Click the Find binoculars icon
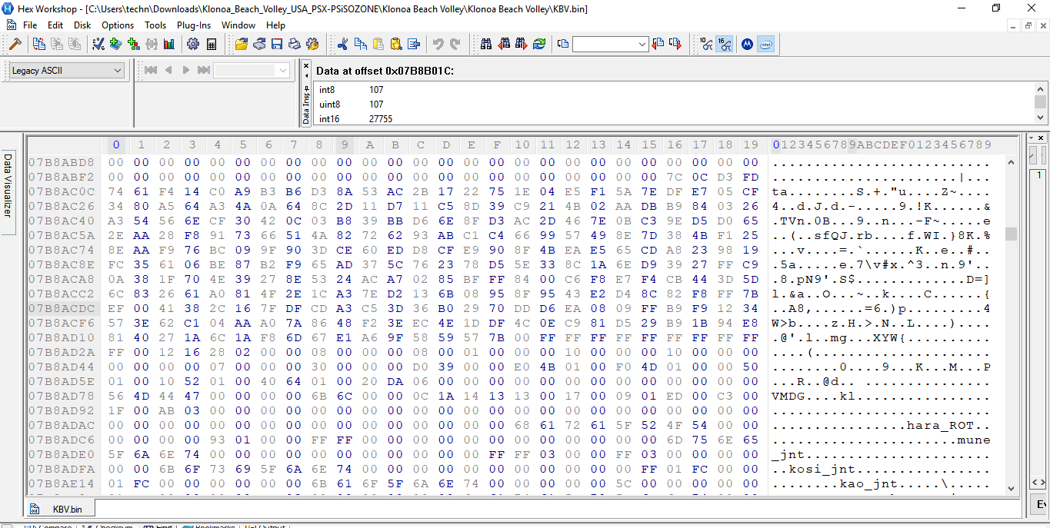This screenshot has width=1050, height=528. click(486, 44)
